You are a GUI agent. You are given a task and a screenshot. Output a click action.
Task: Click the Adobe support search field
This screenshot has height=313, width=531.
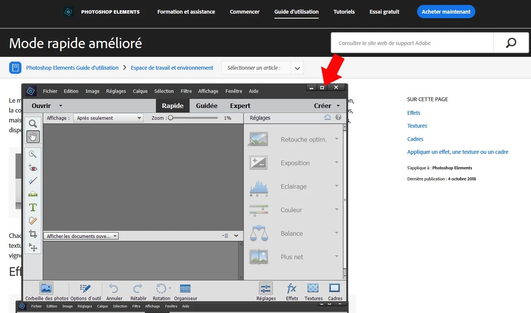pos(412,43)
